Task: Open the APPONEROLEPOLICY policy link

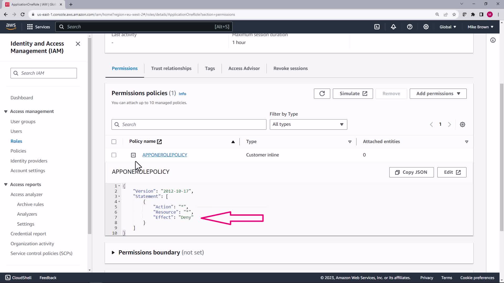Action: [x=165, y=155]
